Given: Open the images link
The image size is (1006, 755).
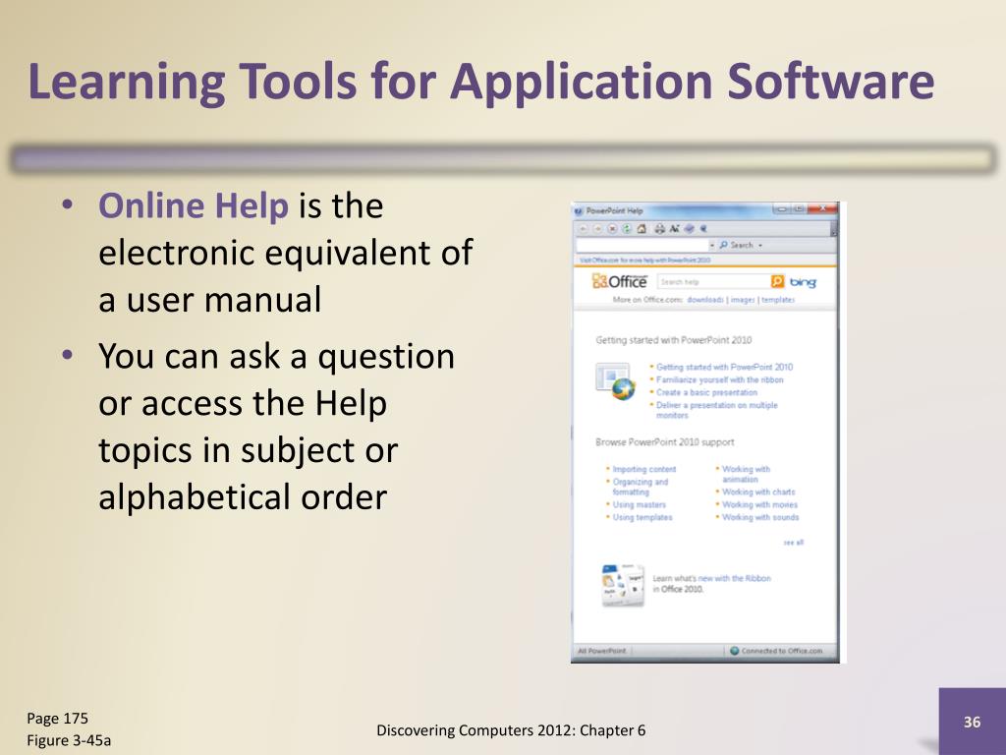Looking at the screenshot, I should pos(743,300).
